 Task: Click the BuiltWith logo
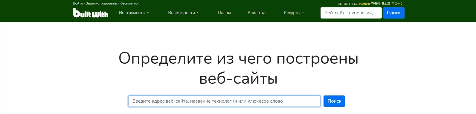(91, 13)
